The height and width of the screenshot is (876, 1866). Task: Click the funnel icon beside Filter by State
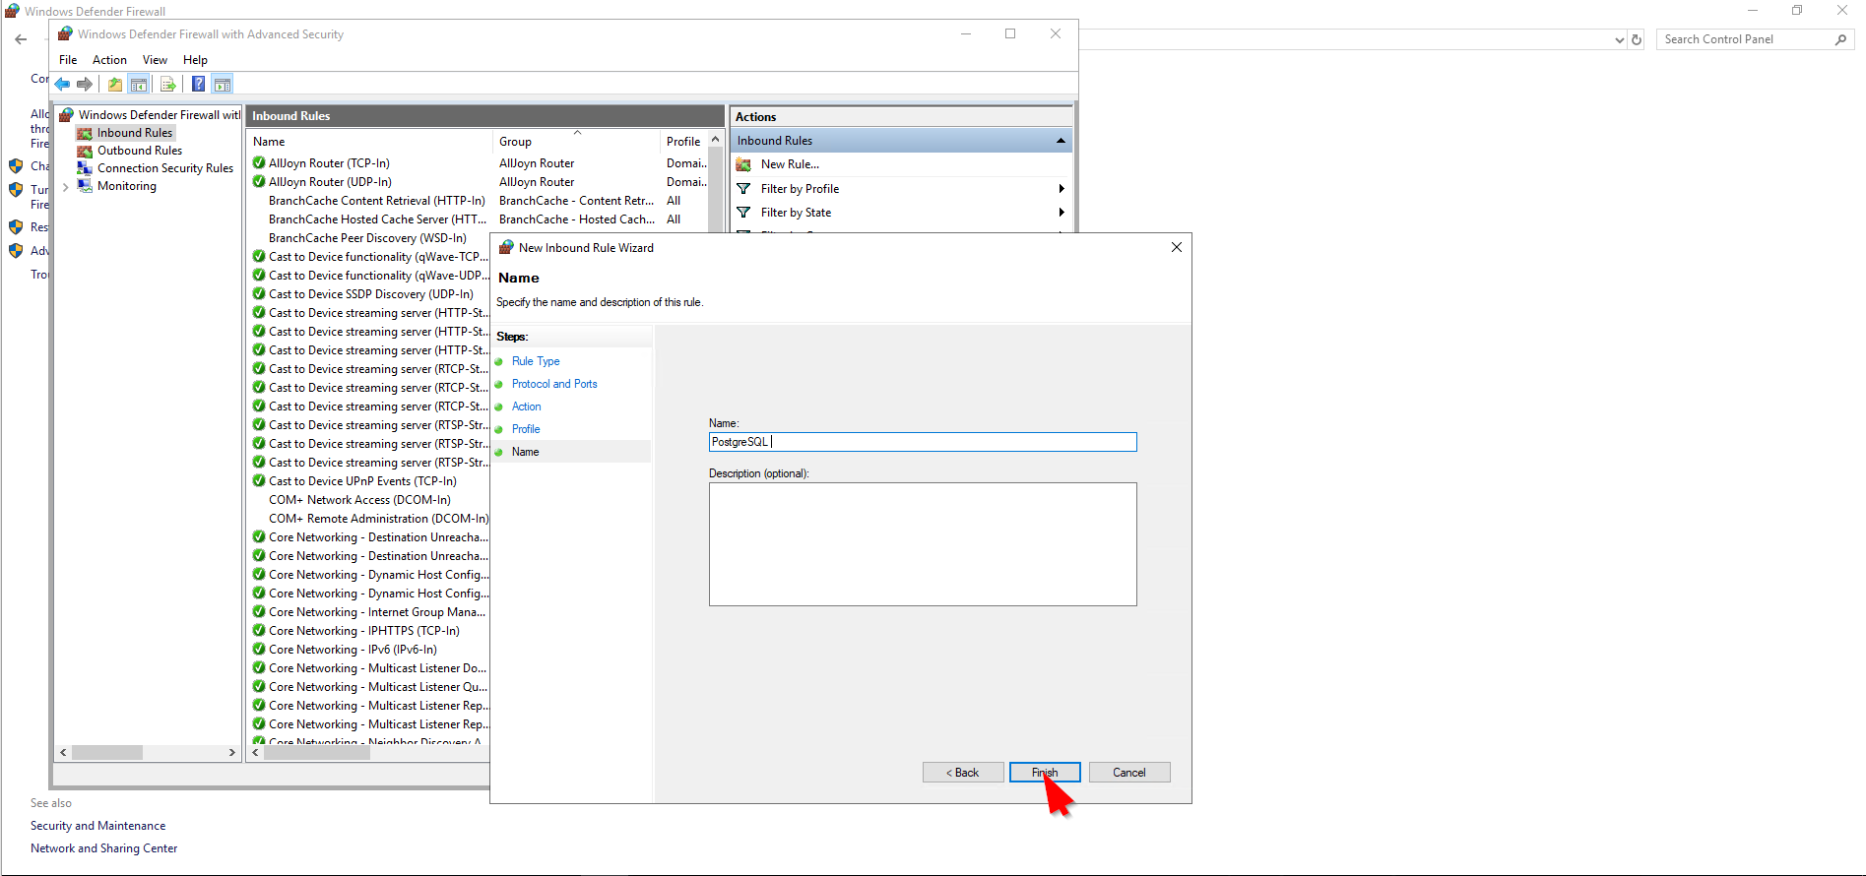(743, 213)
